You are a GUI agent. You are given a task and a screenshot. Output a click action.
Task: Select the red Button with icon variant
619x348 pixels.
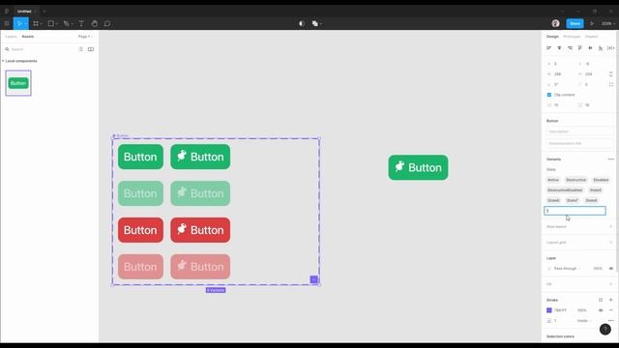pos(200,230)
